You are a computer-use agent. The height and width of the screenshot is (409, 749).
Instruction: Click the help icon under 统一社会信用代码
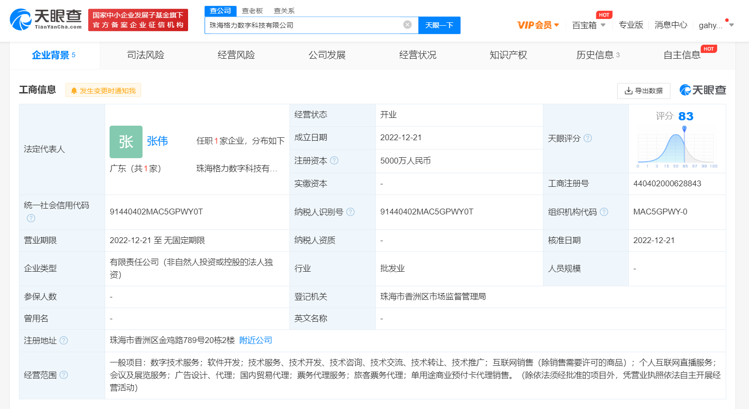click(31, 218)
